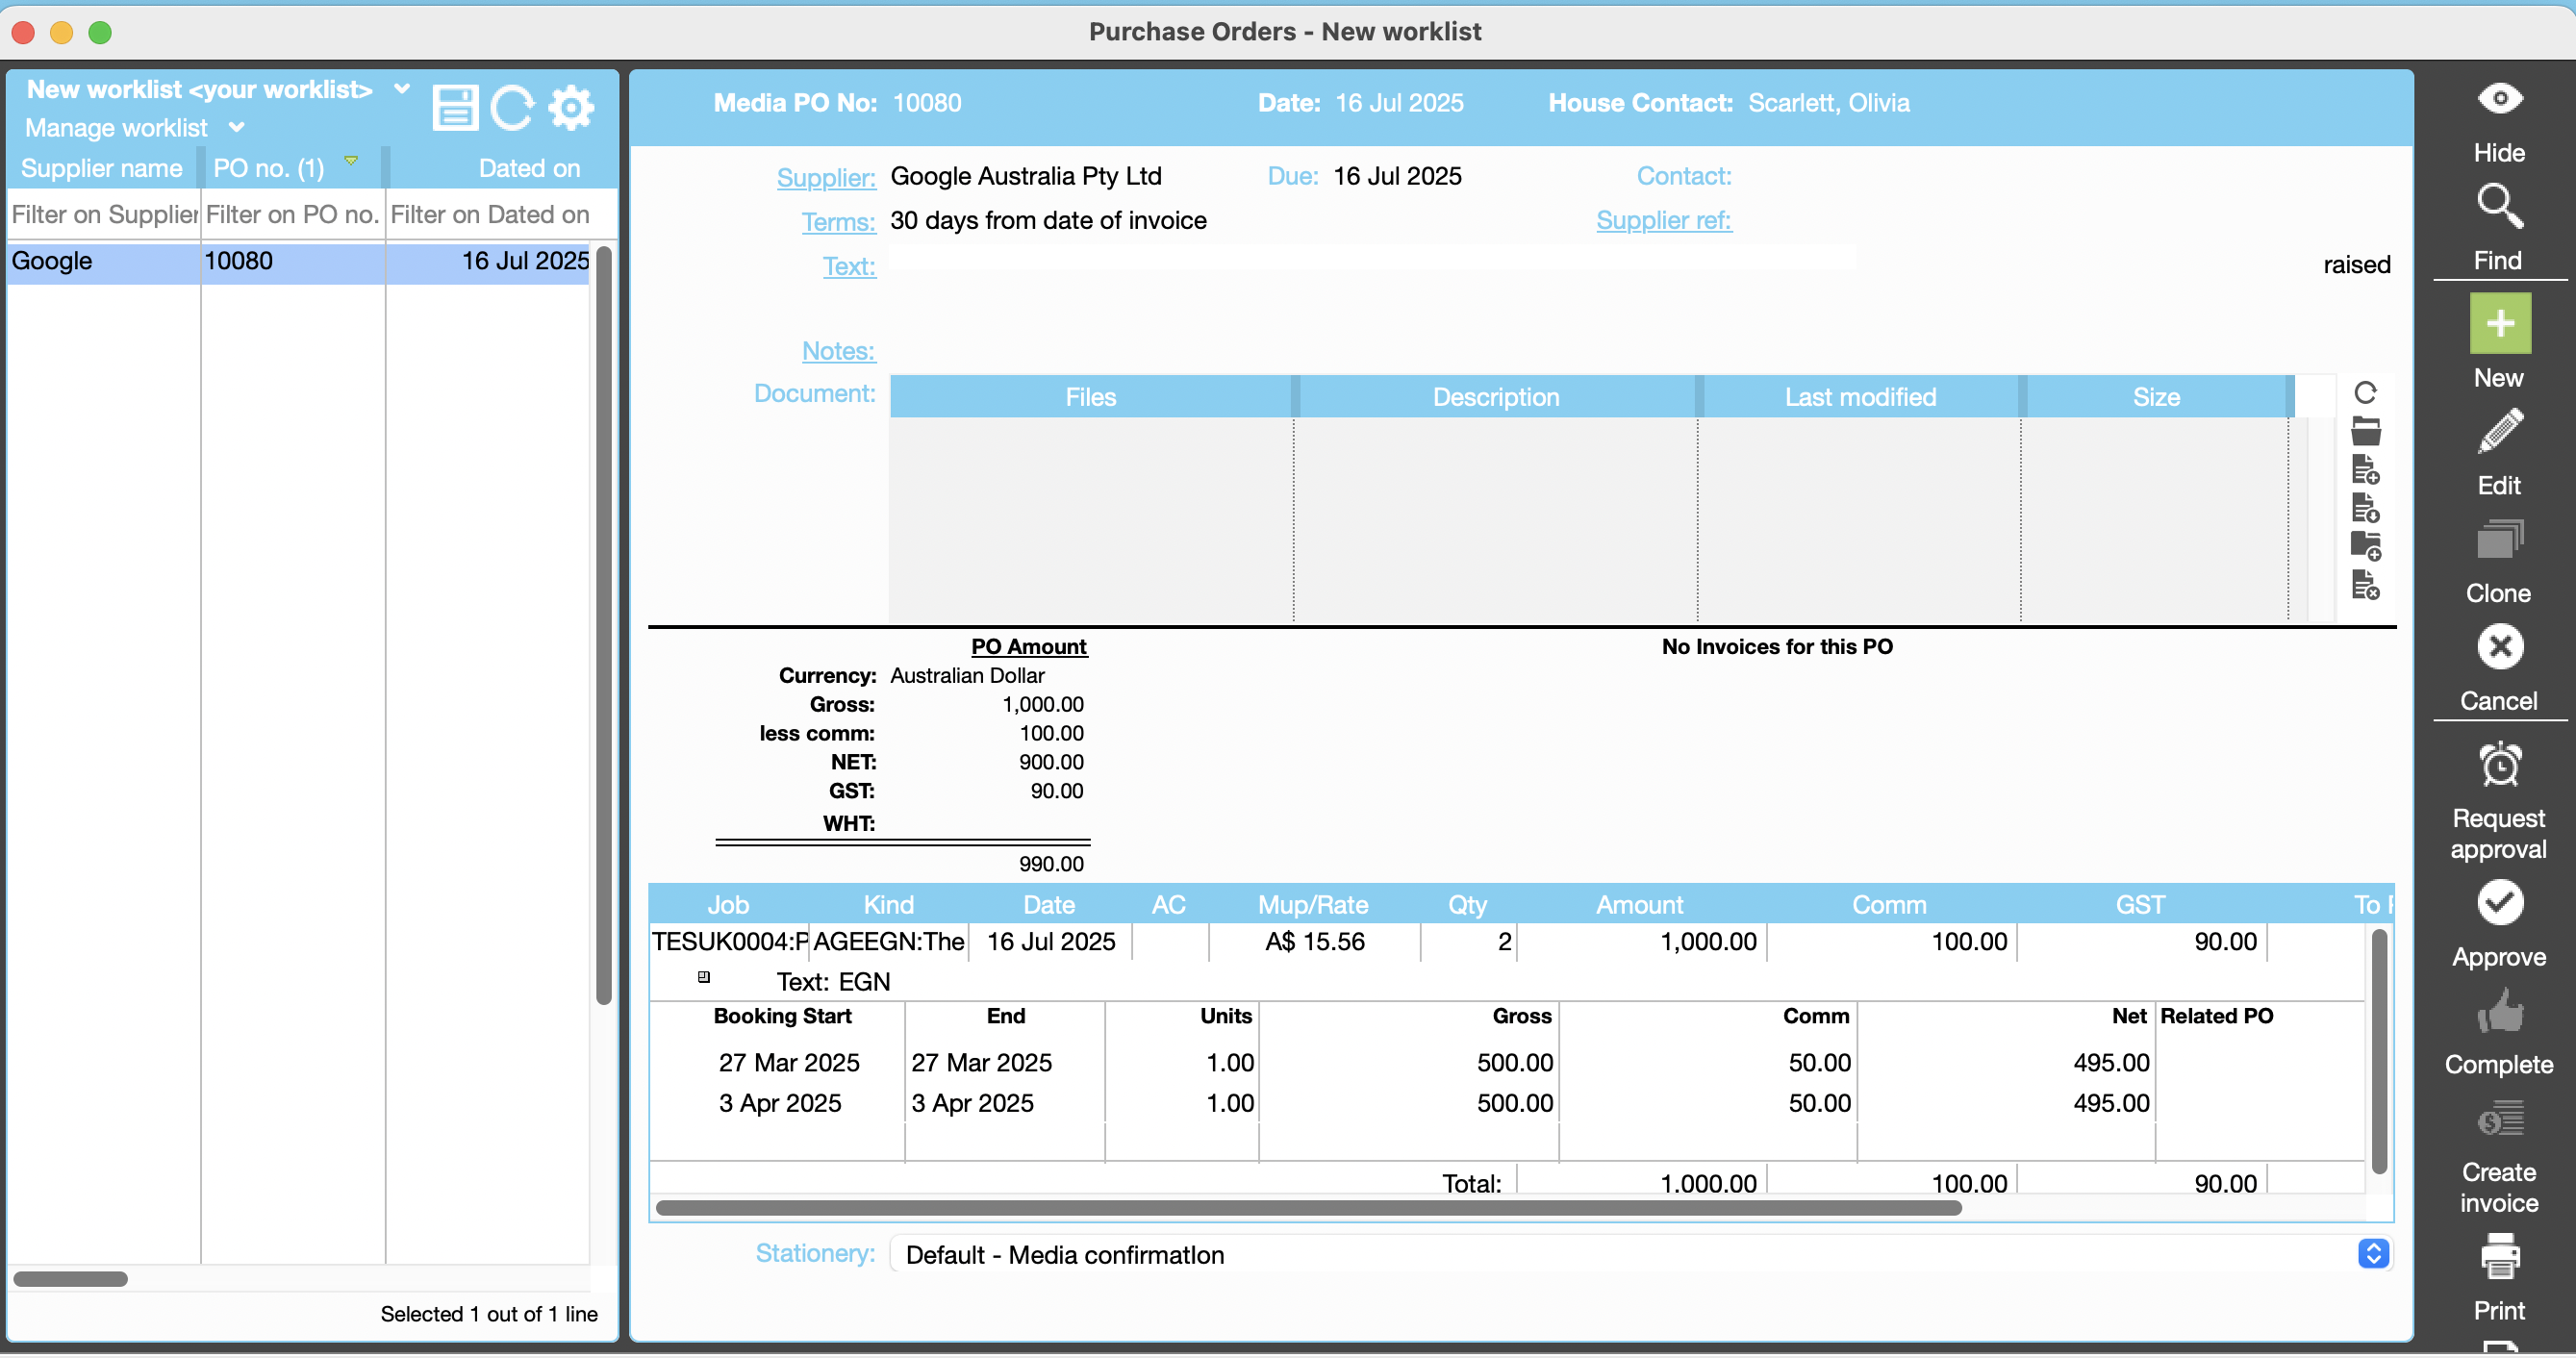This screenshot has width=2576, height=1358.
Task: Click the Terms link label
Action: coord(838,222)
